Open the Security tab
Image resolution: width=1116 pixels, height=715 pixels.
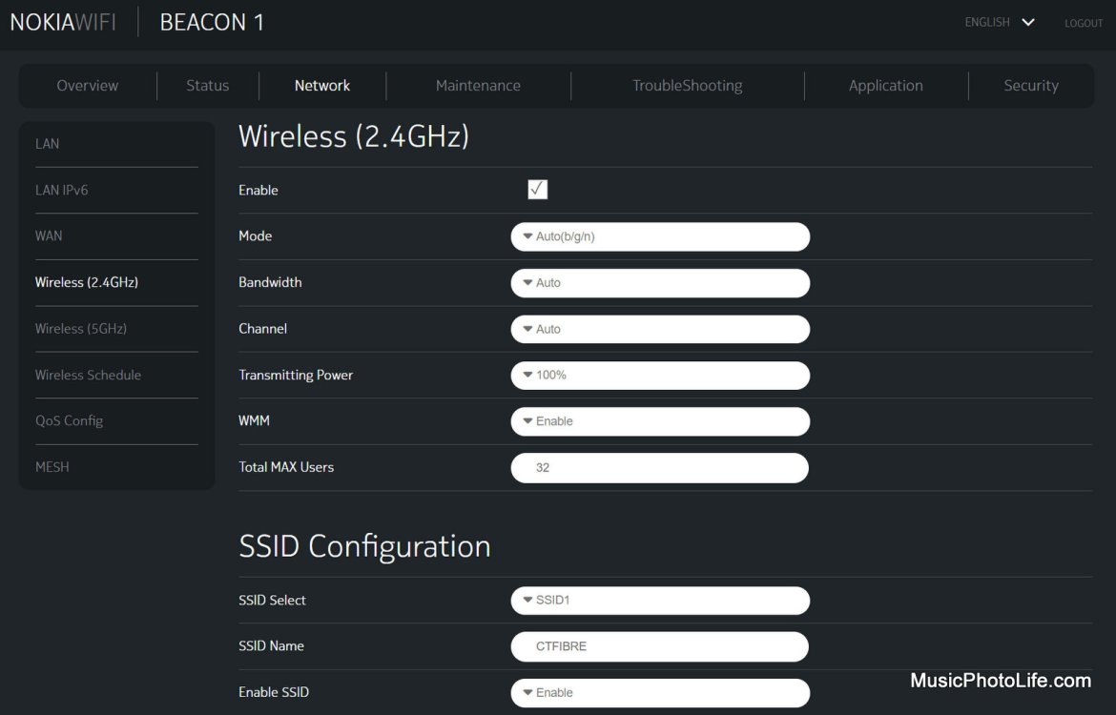pos(1030,86)
